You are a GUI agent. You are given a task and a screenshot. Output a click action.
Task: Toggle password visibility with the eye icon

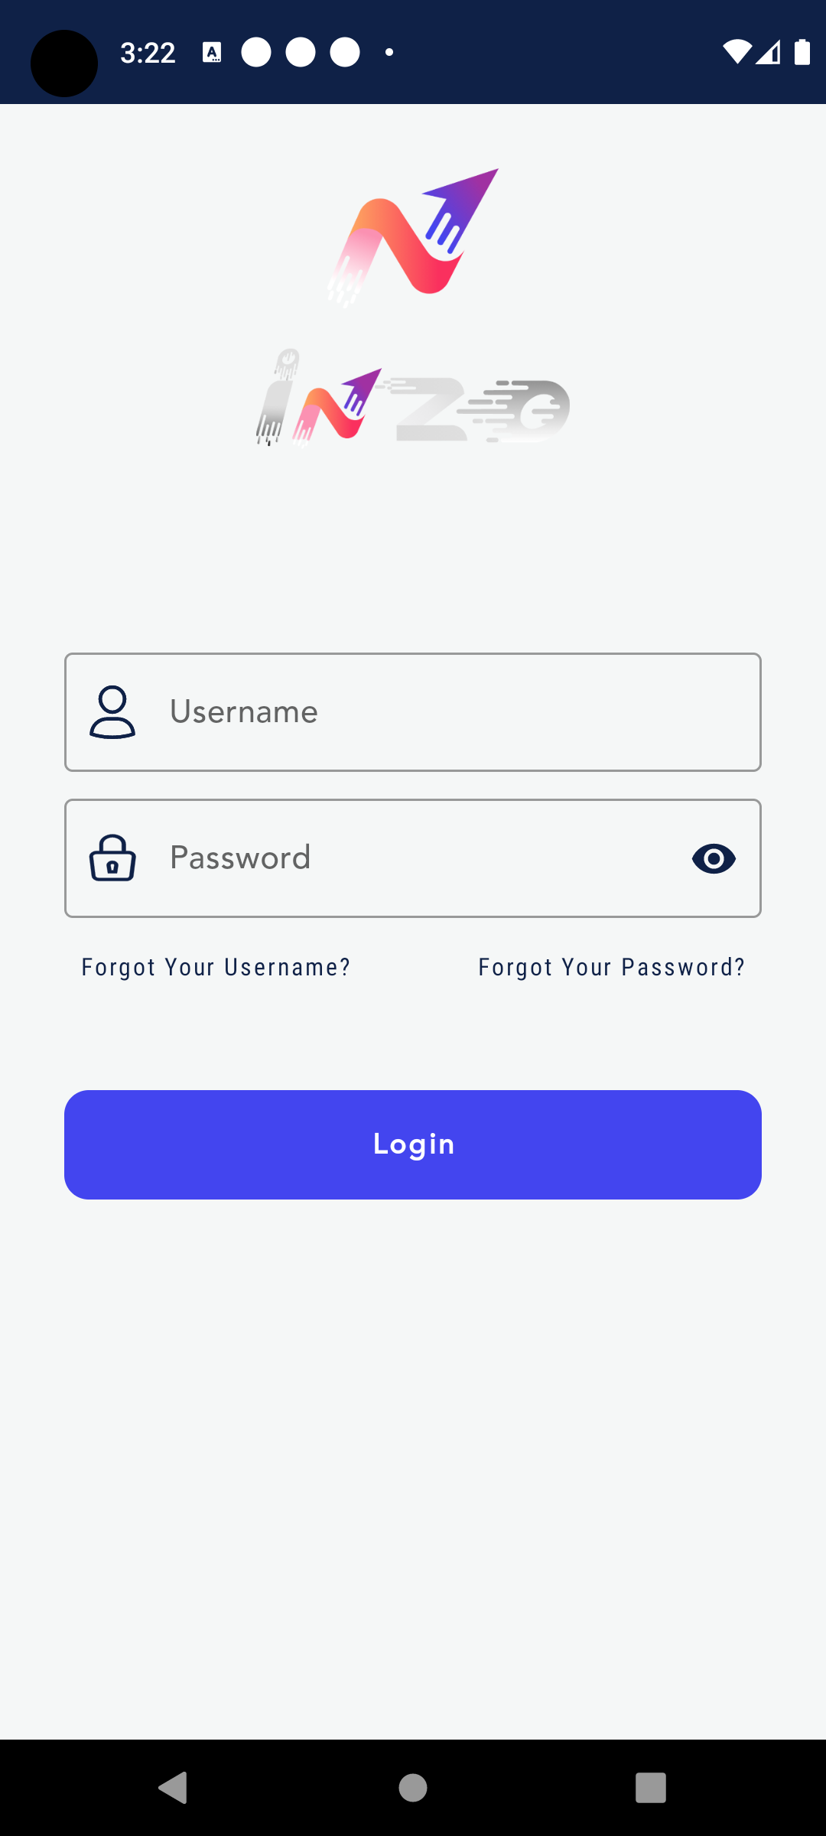pos(713,858)
